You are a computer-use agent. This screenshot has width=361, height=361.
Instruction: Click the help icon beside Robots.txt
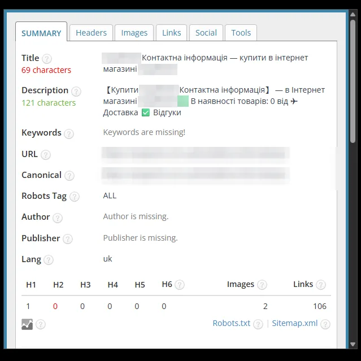point(258,324)
